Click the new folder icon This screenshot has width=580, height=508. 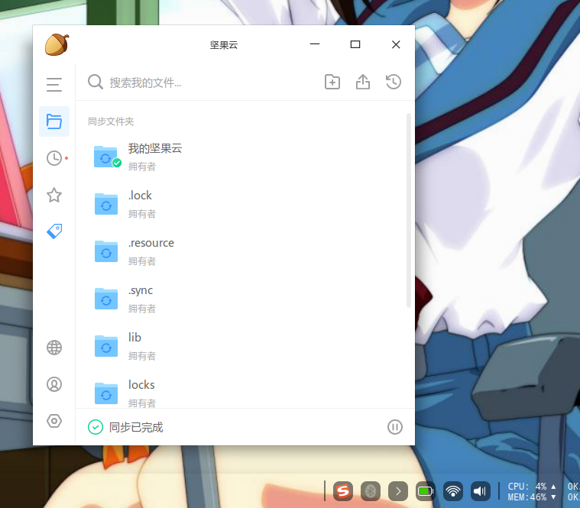point(332,82)
